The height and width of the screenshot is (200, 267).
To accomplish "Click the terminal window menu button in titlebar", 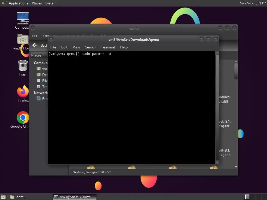I will click(x=51, y=39).
